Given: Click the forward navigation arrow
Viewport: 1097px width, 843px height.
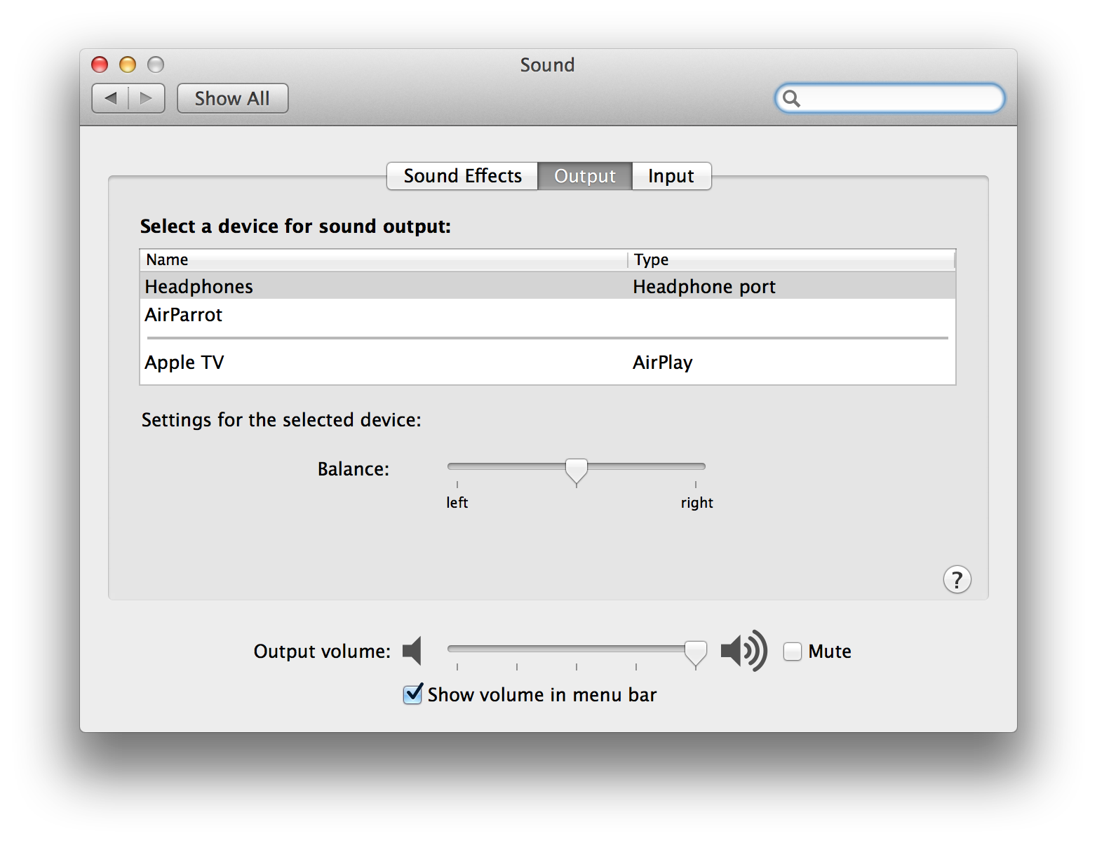Looking at the screenshot, I should [147, 98].
